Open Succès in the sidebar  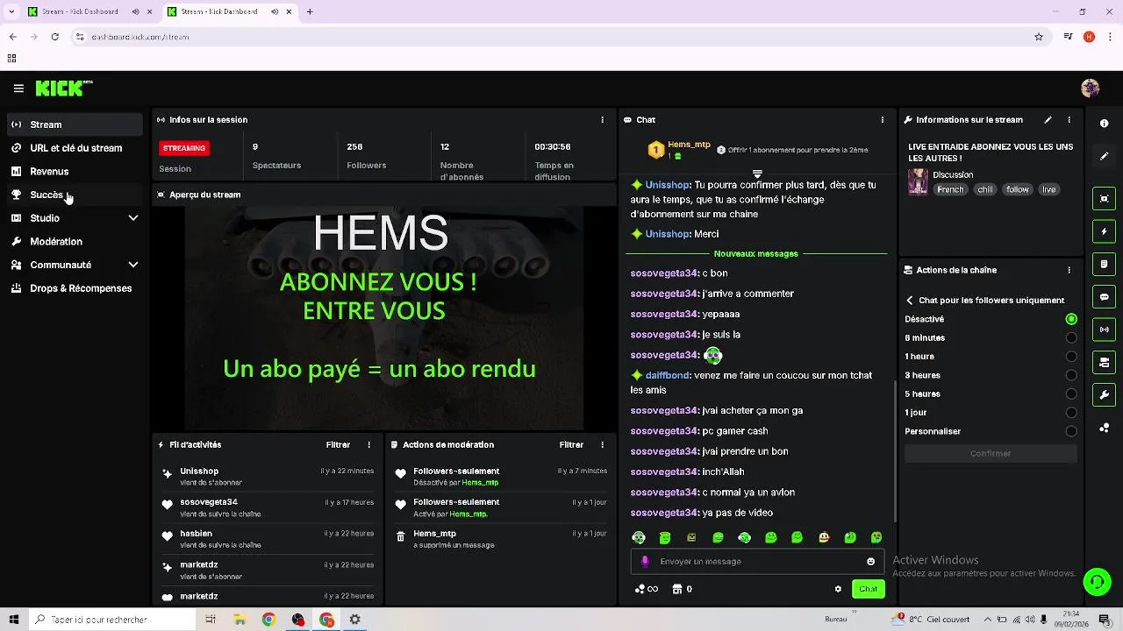[x=75, y=195]
